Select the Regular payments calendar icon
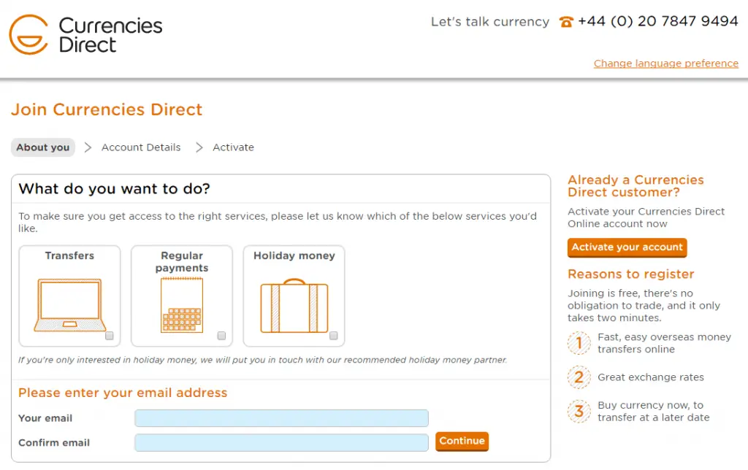Viewport: 748px width, 470px height. coord(182,306)
